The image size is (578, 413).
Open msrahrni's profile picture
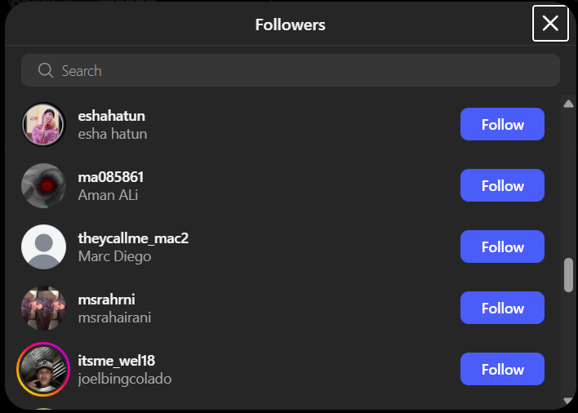[x=43, y=308]
